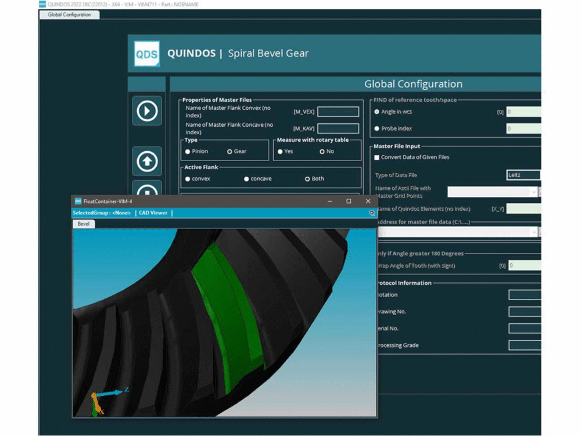Enable Convert Data of Given Files checkbox
This screenshot has width=581, height=436.
(377, 158)
